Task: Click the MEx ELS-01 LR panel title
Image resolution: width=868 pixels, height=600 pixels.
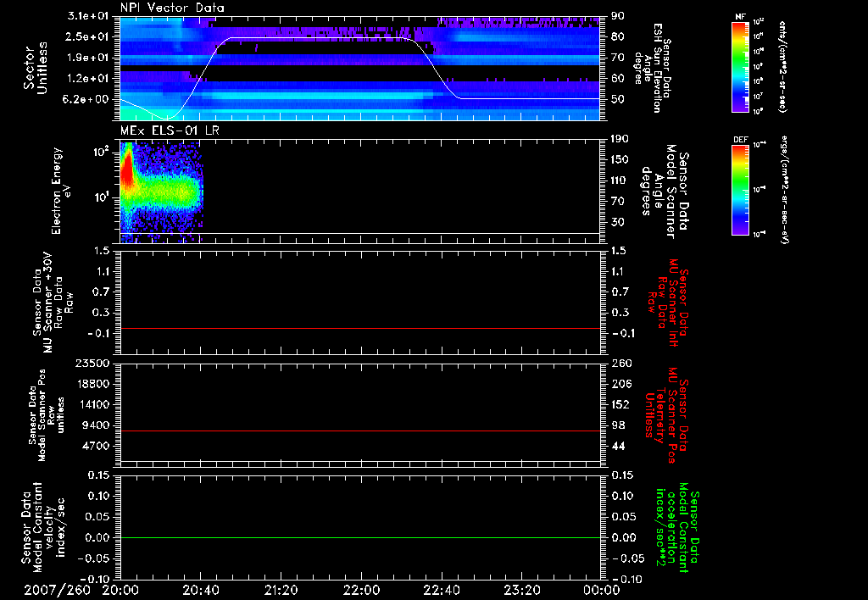Action: (170, 131)
